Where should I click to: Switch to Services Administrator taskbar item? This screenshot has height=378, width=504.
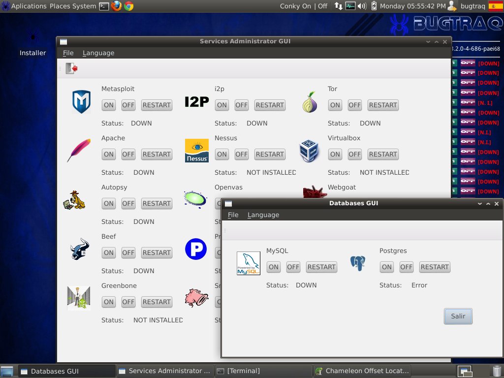coord(164,371)
